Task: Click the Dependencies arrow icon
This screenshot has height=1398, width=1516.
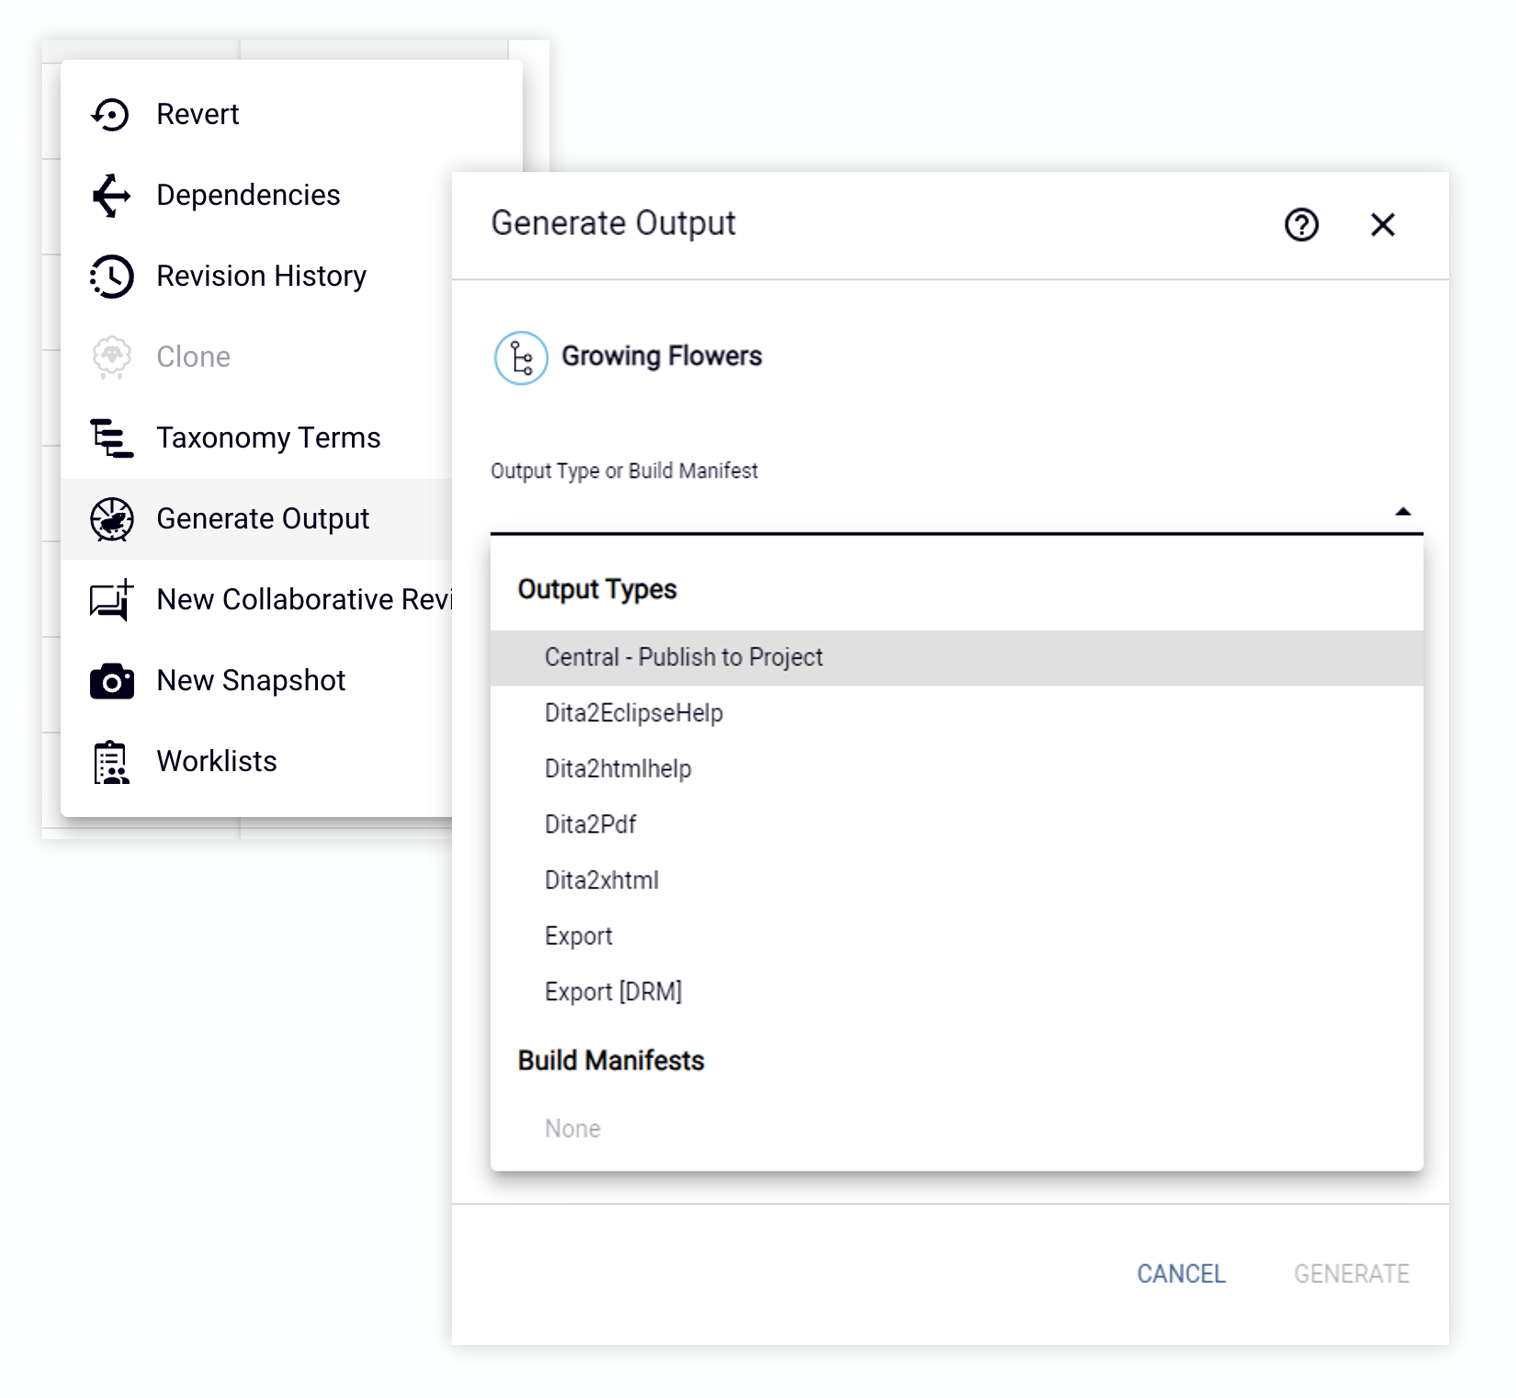Action: pos(111,195)
